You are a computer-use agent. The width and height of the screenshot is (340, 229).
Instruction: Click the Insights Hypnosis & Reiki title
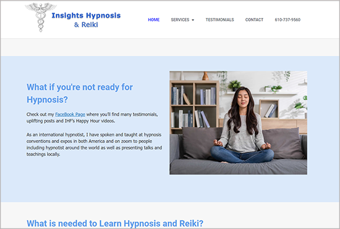coord(86,20)
